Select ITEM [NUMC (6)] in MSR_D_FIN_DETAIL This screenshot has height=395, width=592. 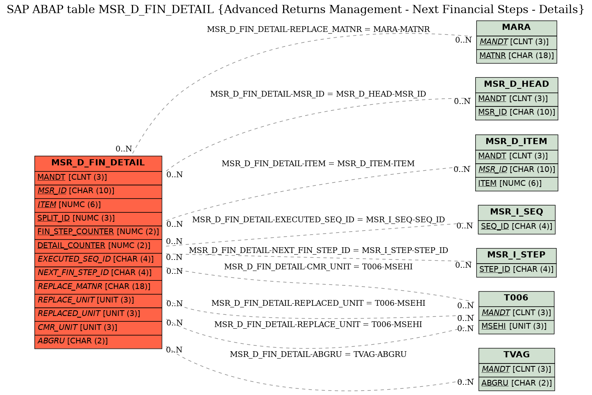point(98,205)
